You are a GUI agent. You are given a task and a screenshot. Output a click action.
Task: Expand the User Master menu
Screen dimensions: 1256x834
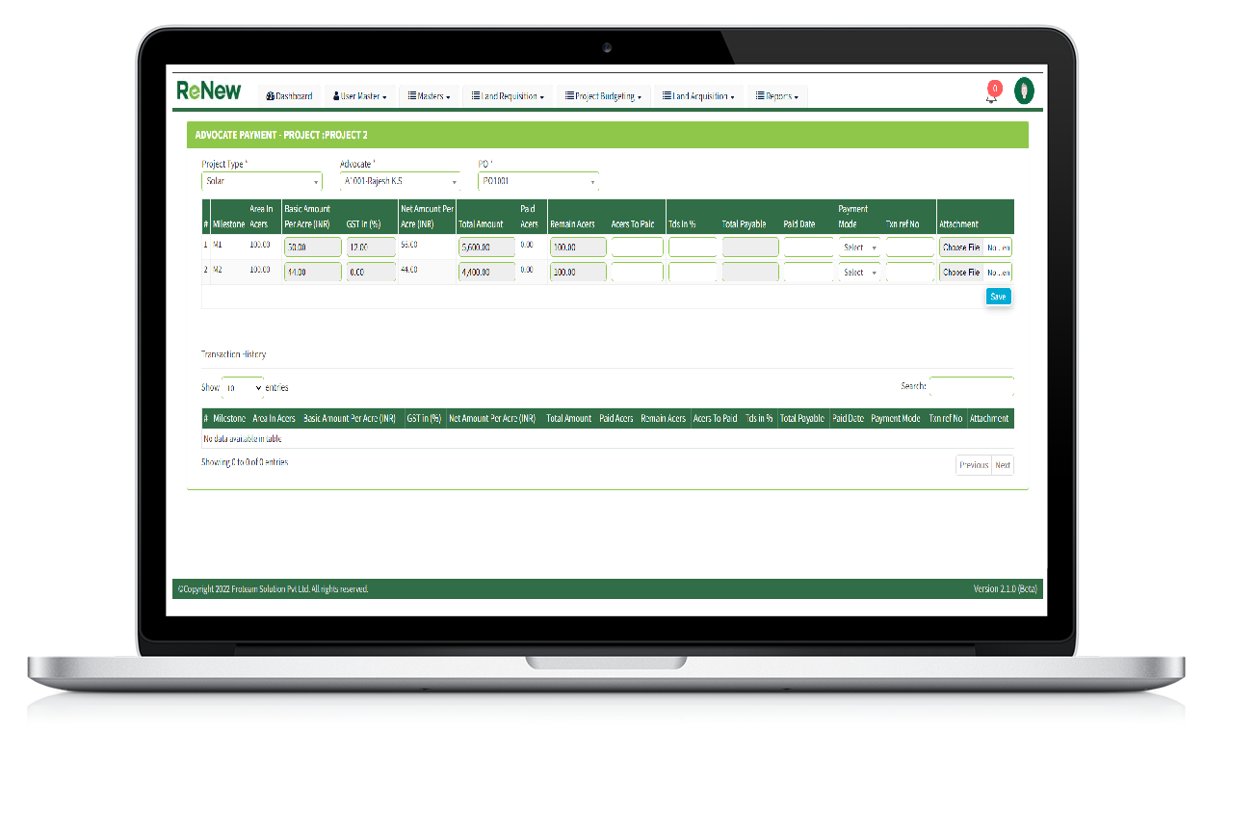(359, 96)
